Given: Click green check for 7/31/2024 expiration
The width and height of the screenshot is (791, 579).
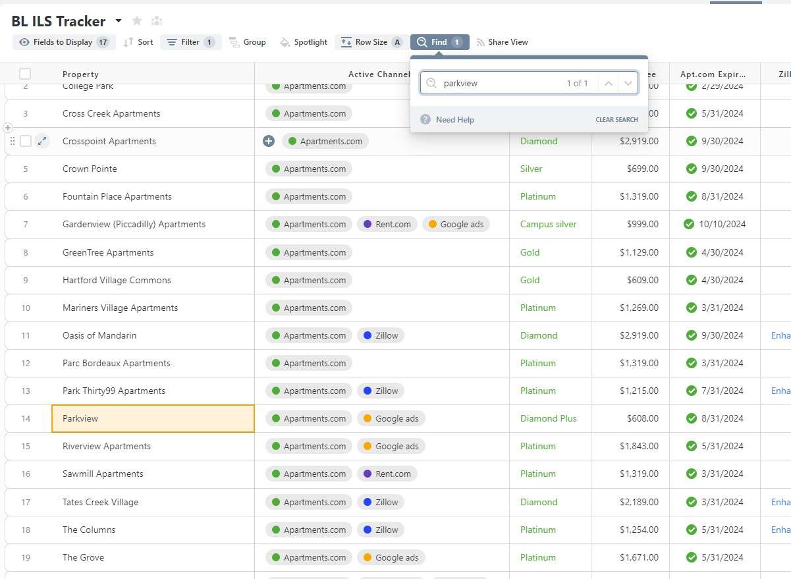Looking at the screenshot, I should (691, 391).
